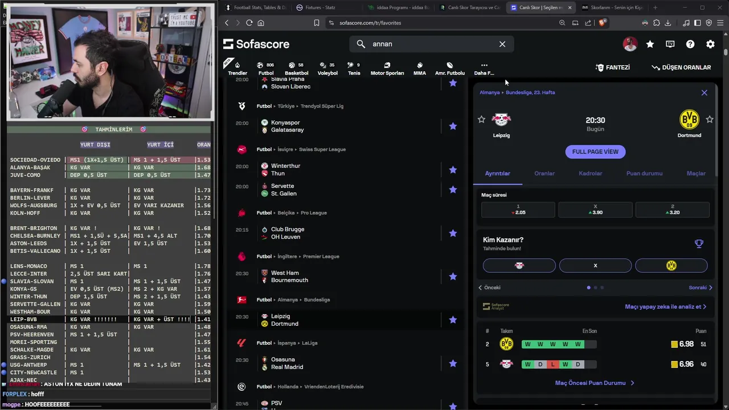The height and width of the screenshot is (410, 729).
Task: Toggle favorite star for Osasuna-Real Madrid
Action: pyautogui.click(x=453, y=363)
